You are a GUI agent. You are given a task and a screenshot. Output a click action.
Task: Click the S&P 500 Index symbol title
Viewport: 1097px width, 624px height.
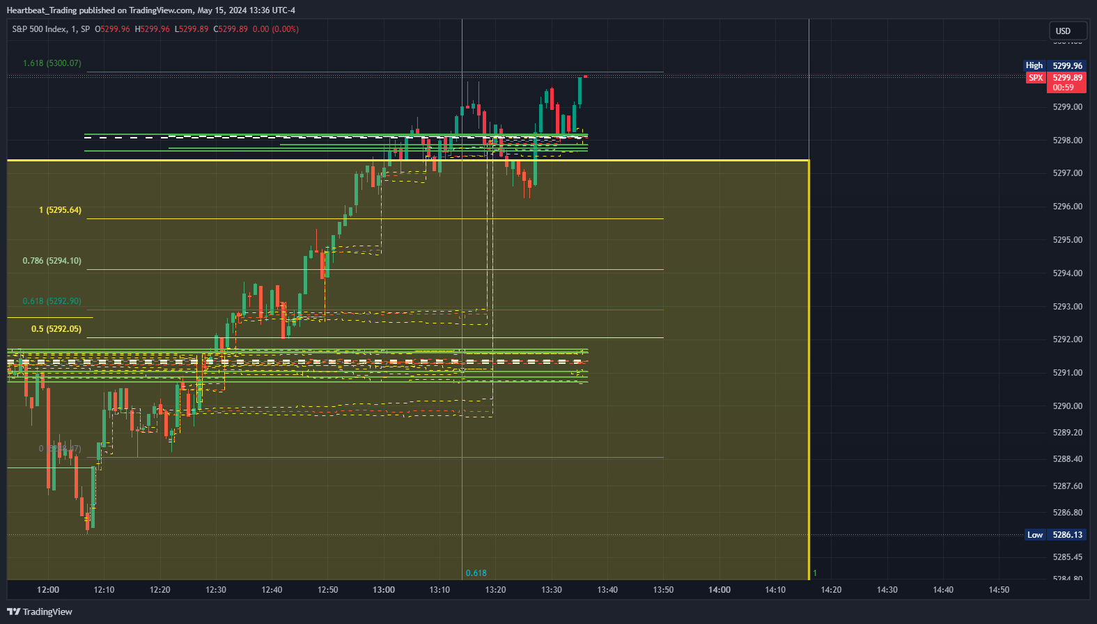click(39, 29)
